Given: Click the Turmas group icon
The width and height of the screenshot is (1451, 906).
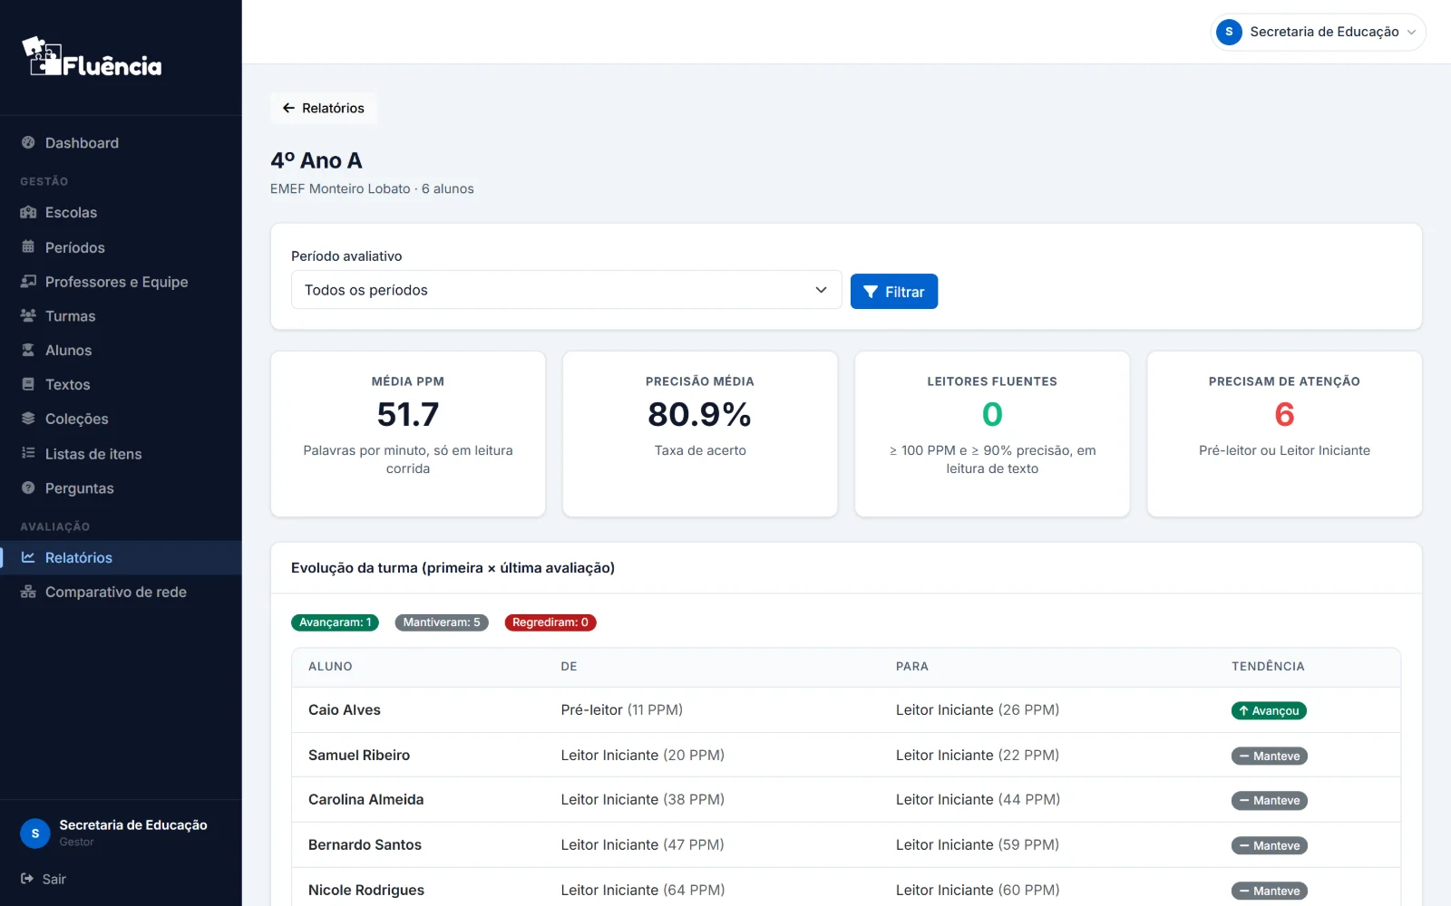Looking at the screenshot, I should [28, 315].
